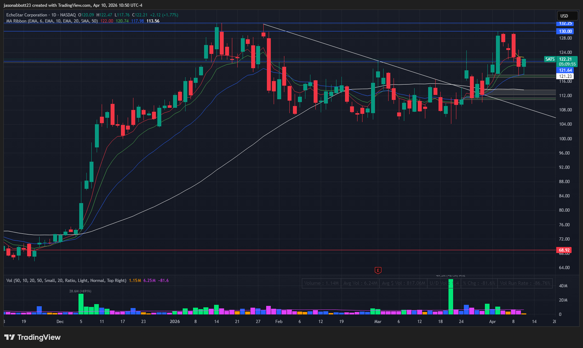Click the white 113.56 SMA value
The image size is (583, 348).
coord(152,21)
